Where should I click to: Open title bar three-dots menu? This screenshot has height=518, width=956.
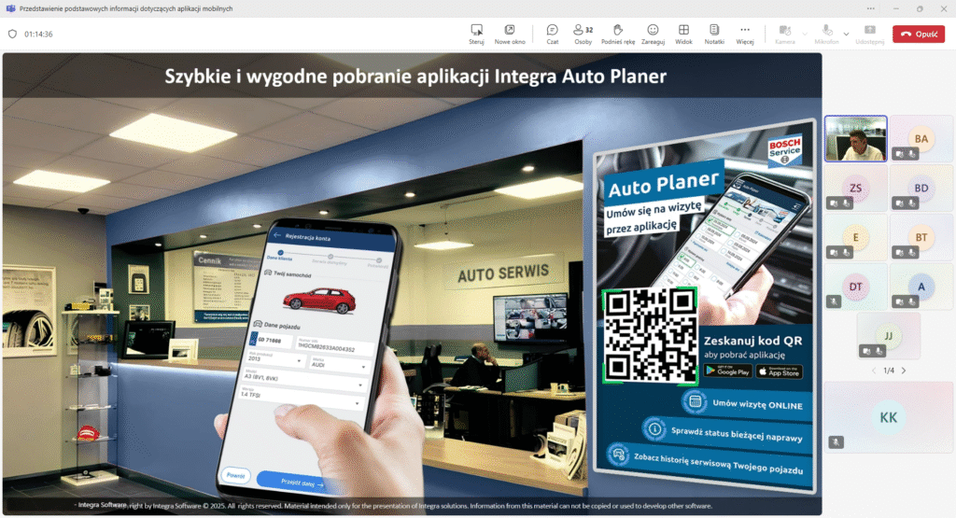click(x=870, y=8)
